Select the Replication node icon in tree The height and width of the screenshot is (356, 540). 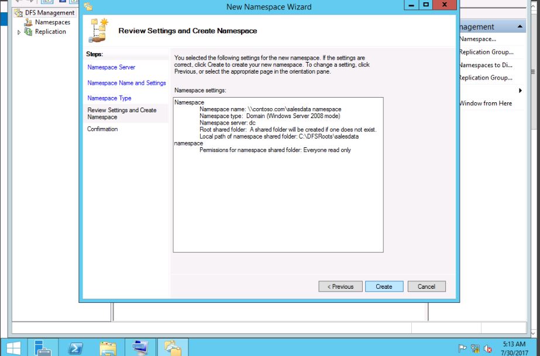point(28,32)
